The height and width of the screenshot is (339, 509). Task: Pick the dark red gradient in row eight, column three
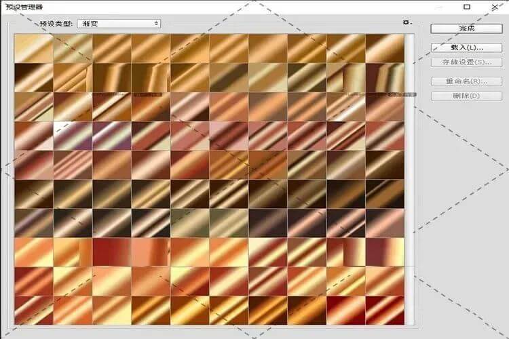(x=111, y=252)
